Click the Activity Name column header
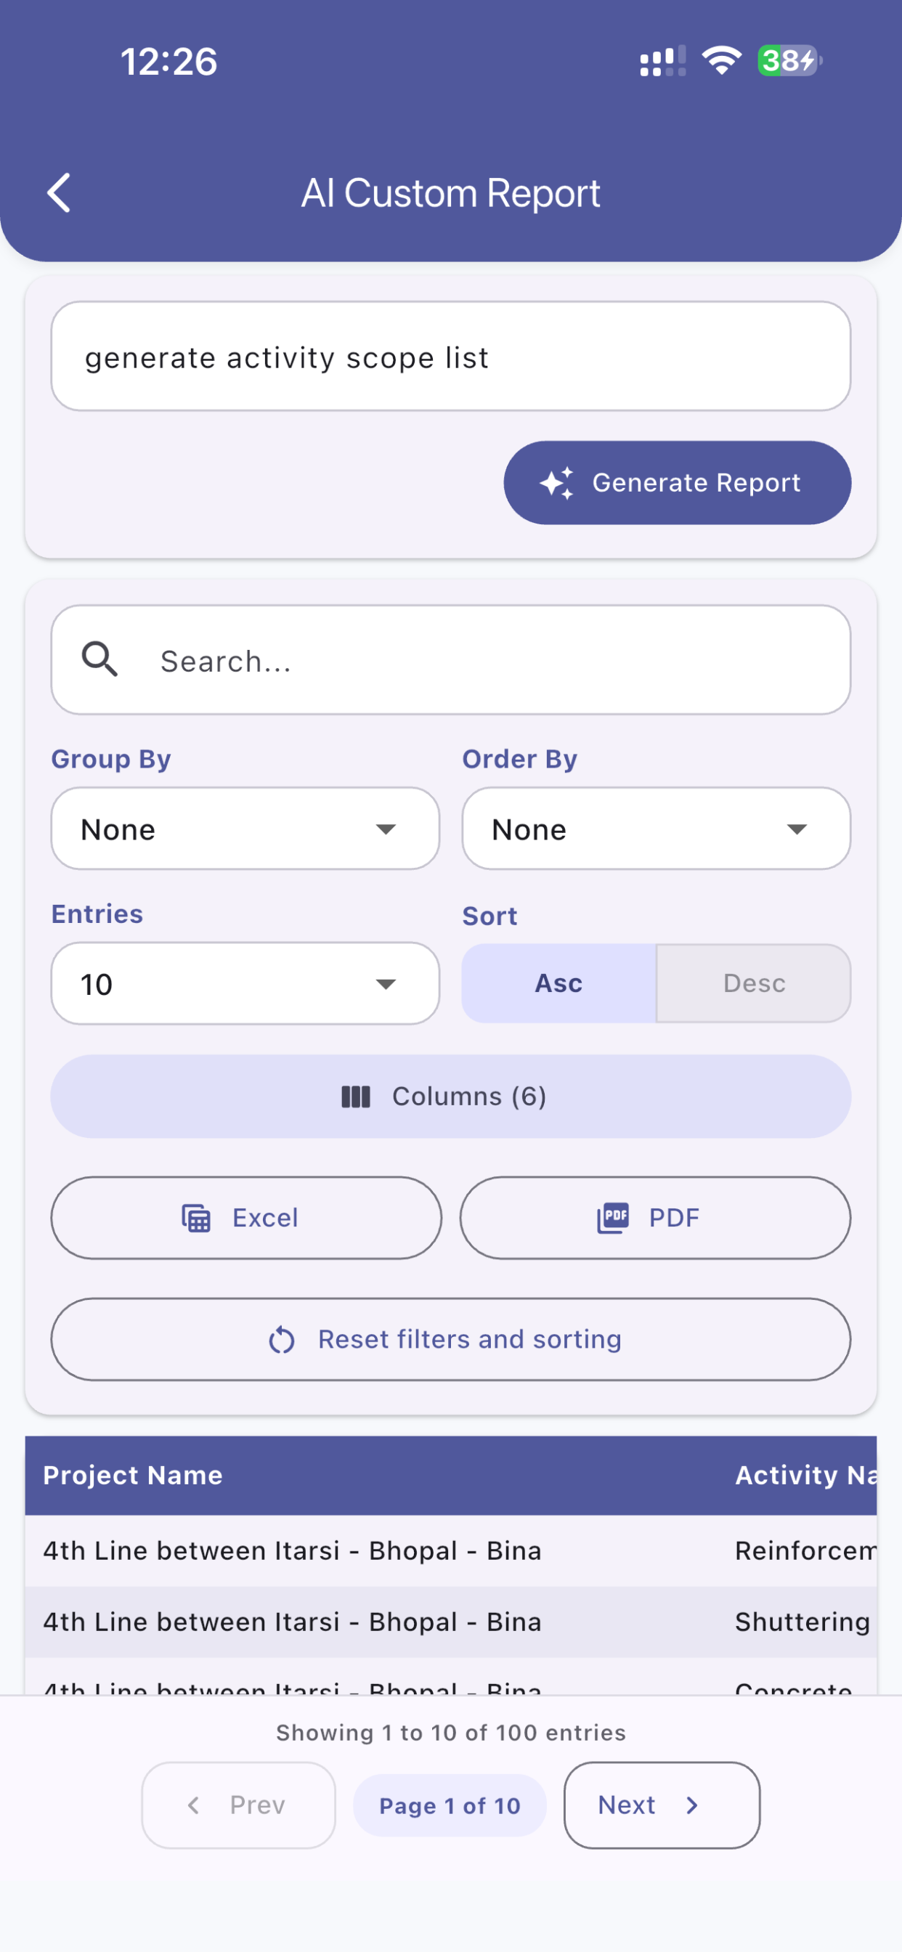 pos(805,1475)
